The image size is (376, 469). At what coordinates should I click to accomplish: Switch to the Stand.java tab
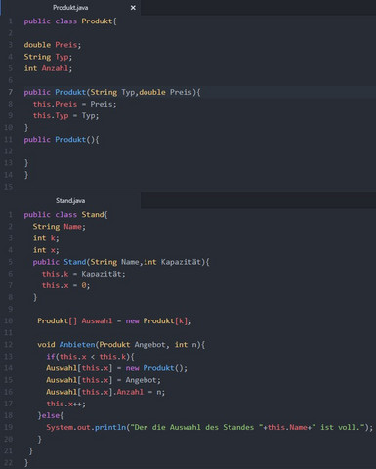coord(70,200)
